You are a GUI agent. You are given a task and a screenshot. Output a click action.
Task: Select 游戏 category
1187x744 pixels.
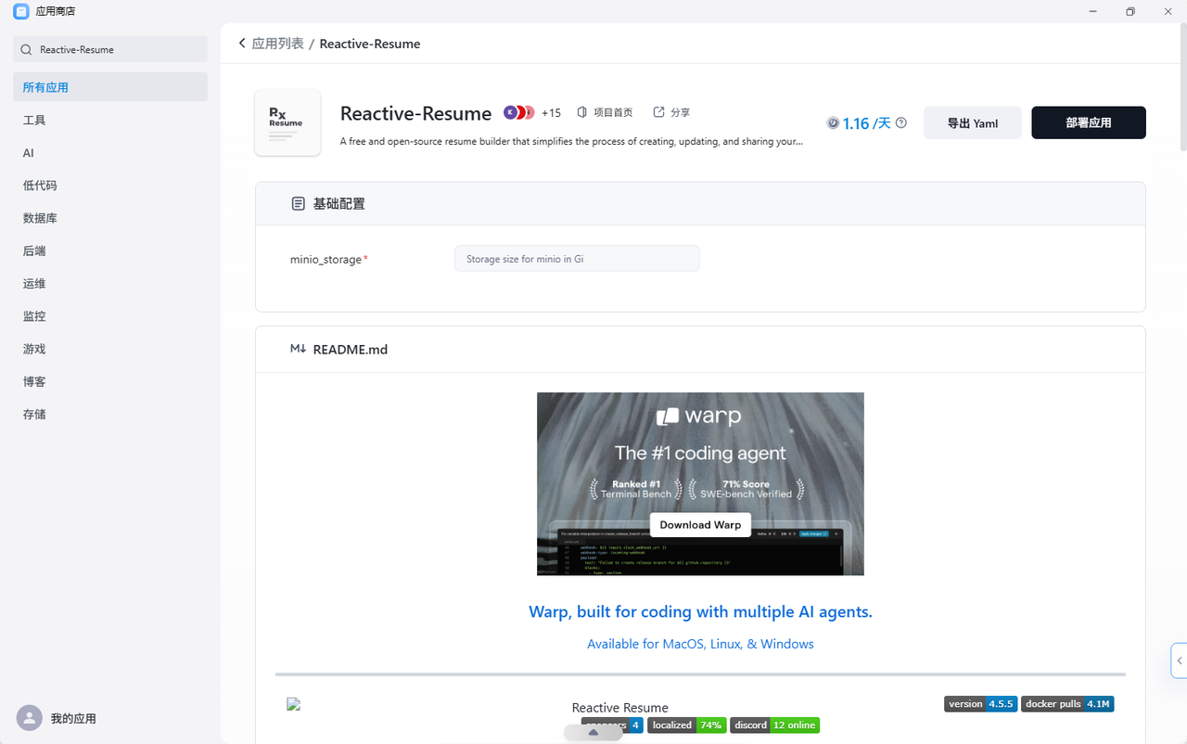110,349
